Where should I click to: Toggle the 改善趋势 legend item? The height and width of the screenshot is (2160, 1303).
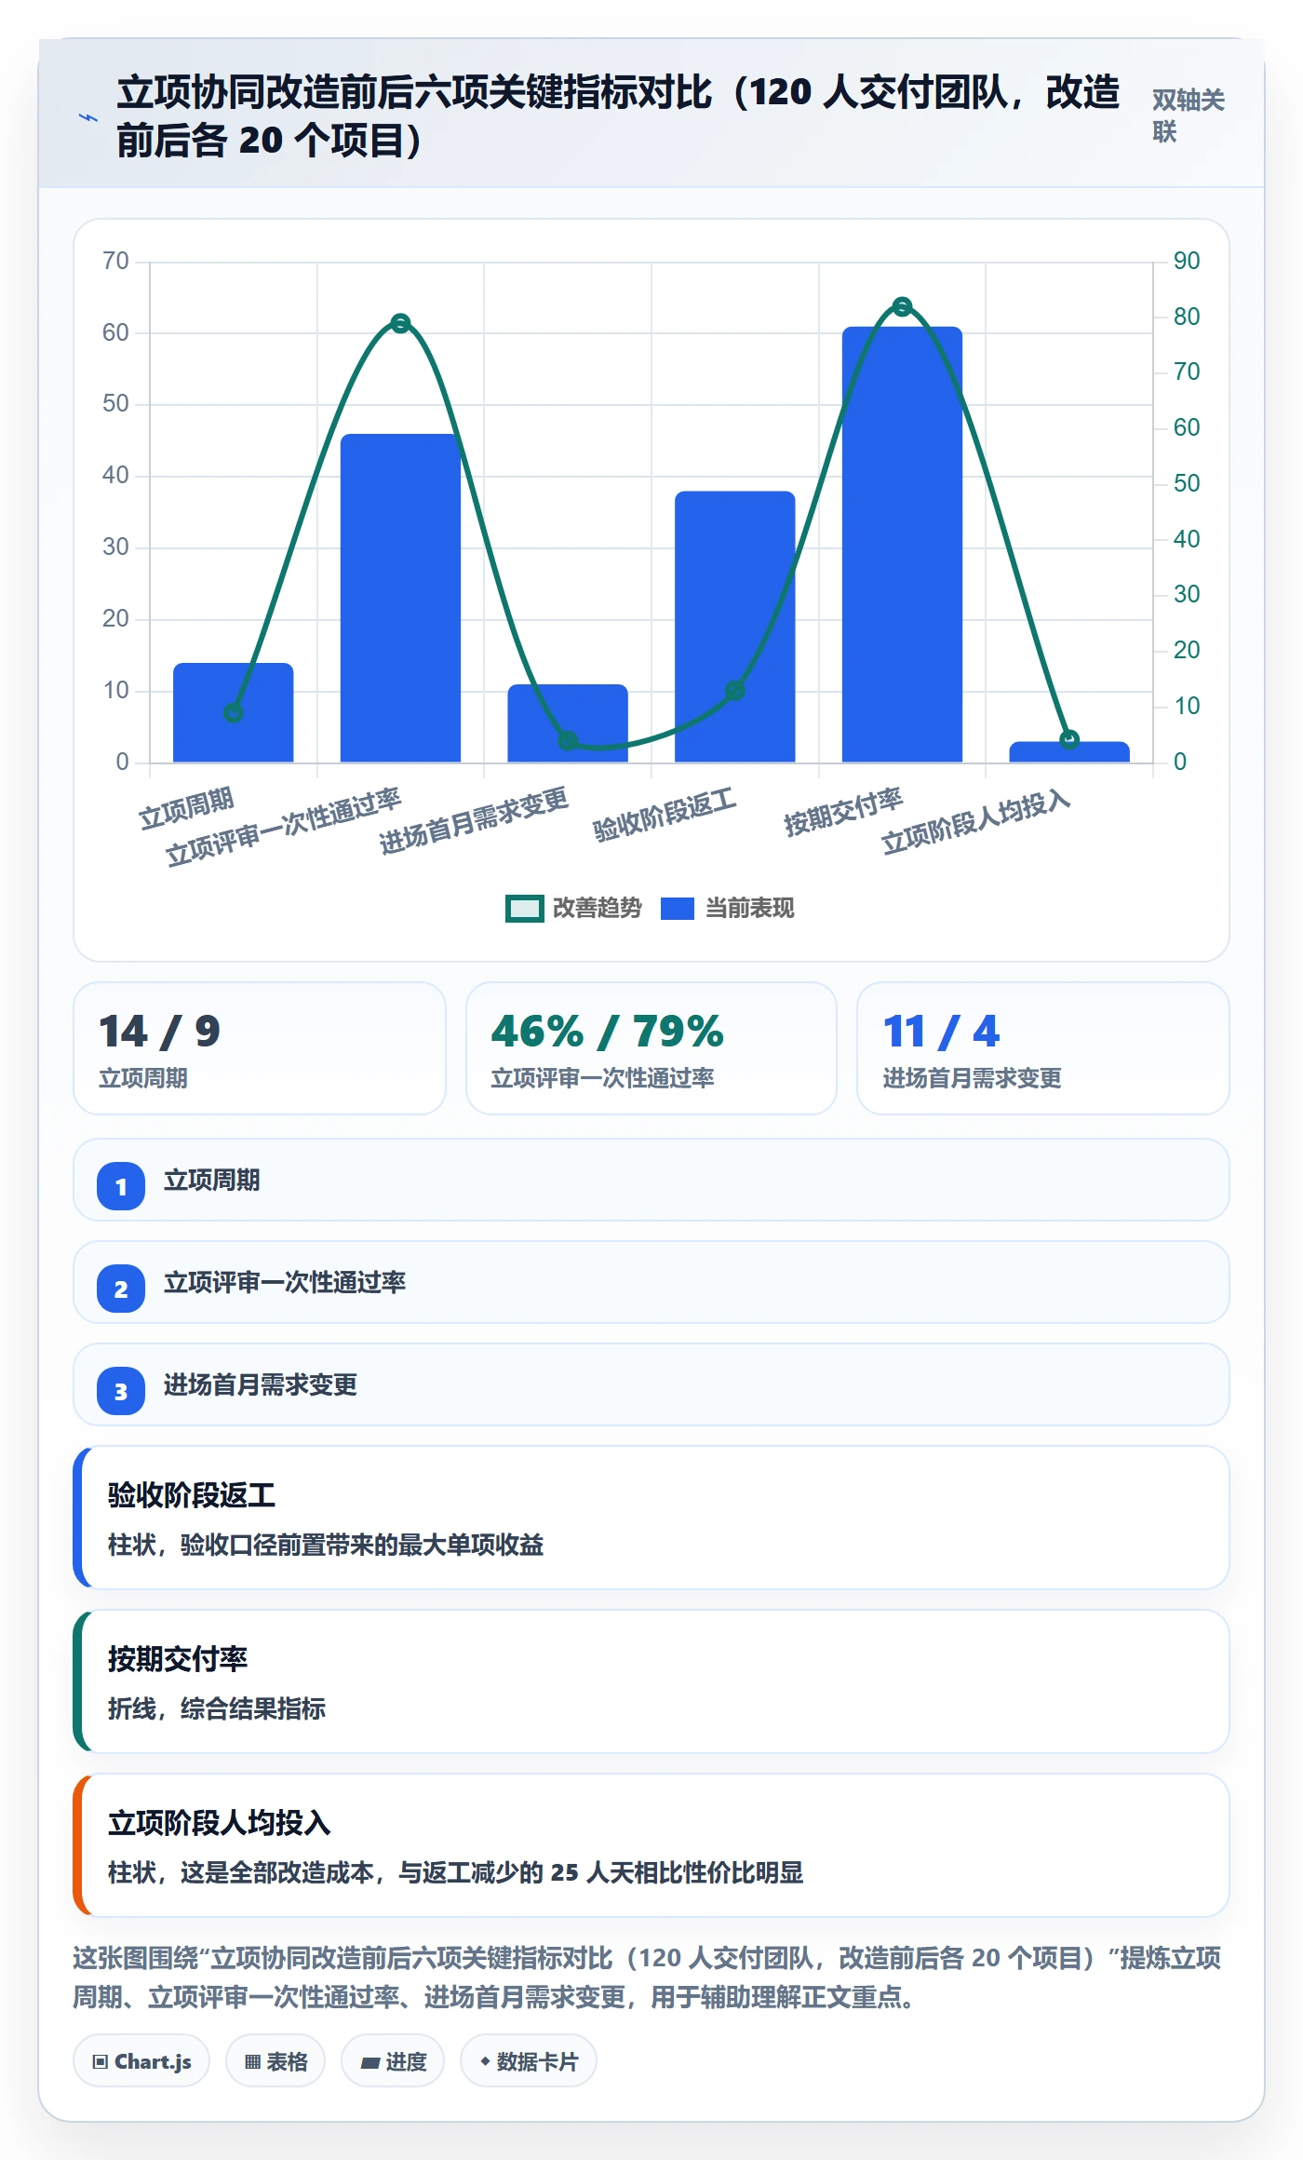pos(573,908)
